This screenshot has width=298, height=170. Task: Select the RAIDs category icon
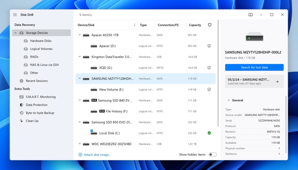(26, 57)
